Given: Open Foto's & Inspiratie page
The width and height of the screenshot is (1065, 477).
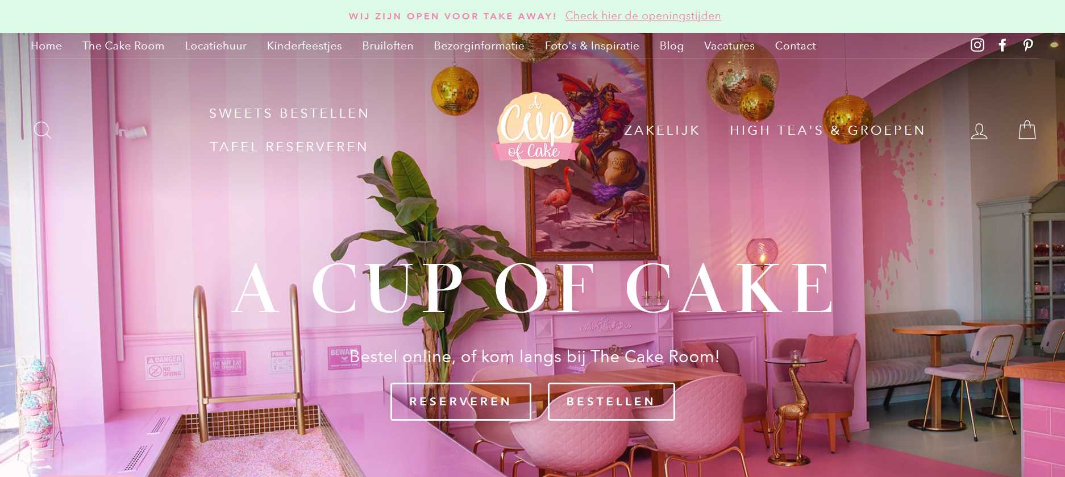Looking at the screenshot, I should pos(592,45).
